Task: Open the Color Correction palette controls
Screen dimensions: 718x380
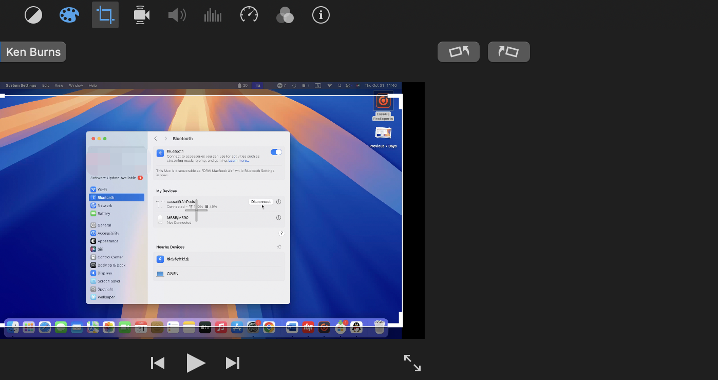Action: coord(69,15)
